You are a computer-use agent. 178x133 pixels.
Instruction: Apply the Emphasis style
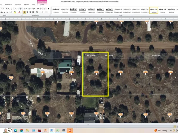(x=65, y=10)
